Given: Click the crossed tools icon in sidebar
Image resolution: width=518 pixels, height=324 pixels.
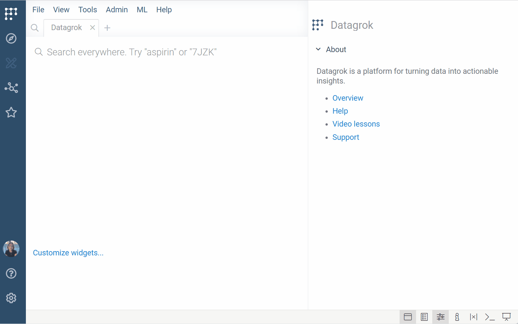Looking at the screenshot, I should coord(11,63).
